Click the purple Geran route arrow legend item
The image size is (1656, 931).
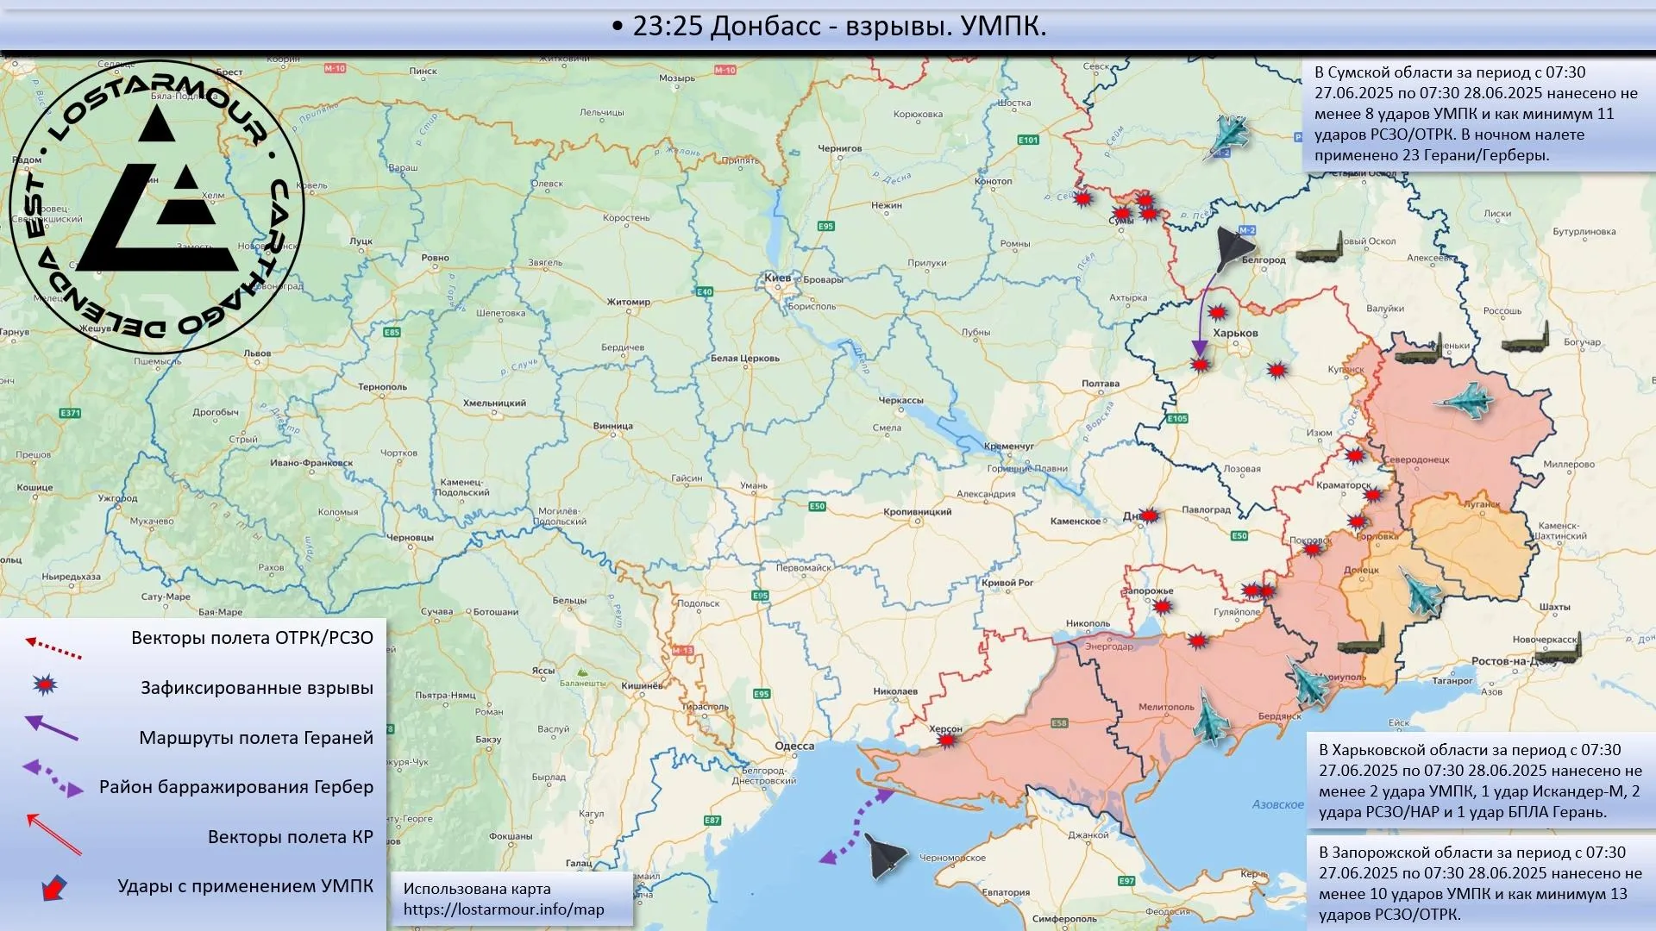[52, 728]
